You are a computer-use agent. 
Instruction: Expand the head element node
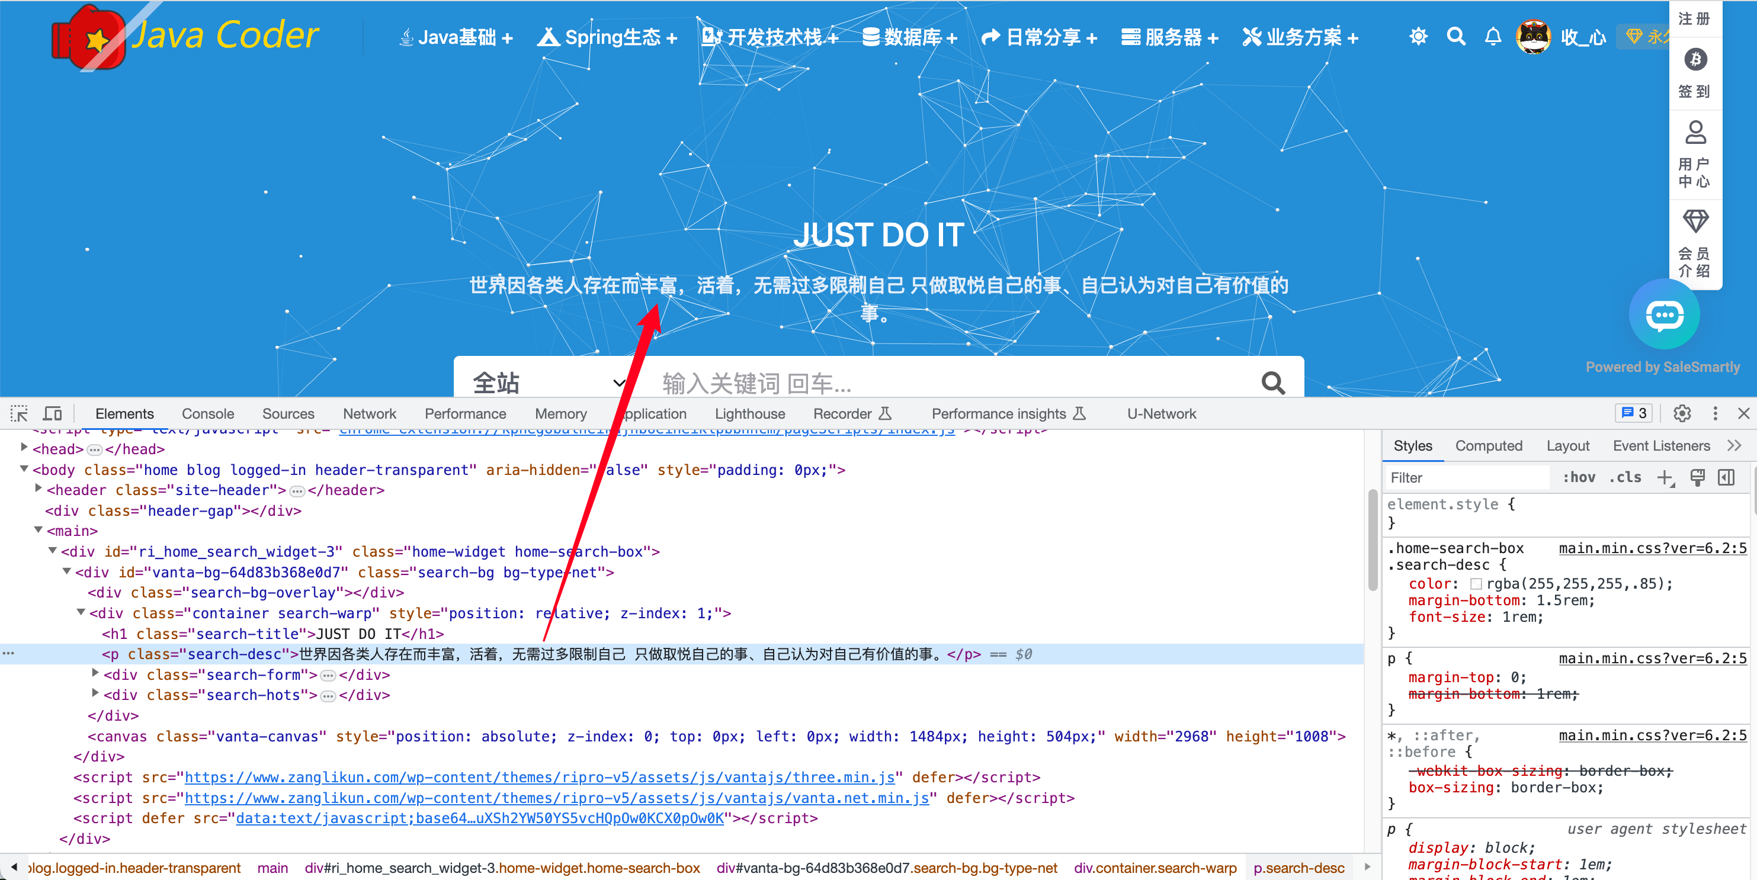(24, 448)
